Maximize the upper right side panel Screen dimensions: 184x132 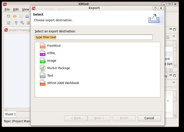174,29
